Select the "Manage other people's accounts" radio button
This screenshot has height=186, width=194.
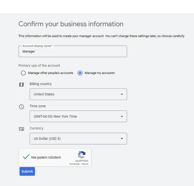(23, 73)
